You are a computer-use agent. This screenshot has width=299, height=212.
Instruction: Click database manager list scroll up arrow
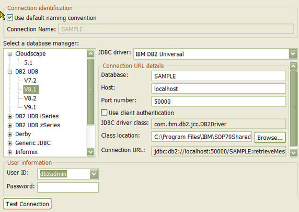(x=90, y=53)
